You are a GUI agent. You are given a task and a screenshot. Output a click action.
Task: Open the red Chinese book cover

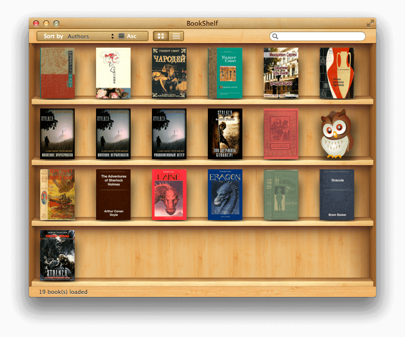click(x=57, y=73)
